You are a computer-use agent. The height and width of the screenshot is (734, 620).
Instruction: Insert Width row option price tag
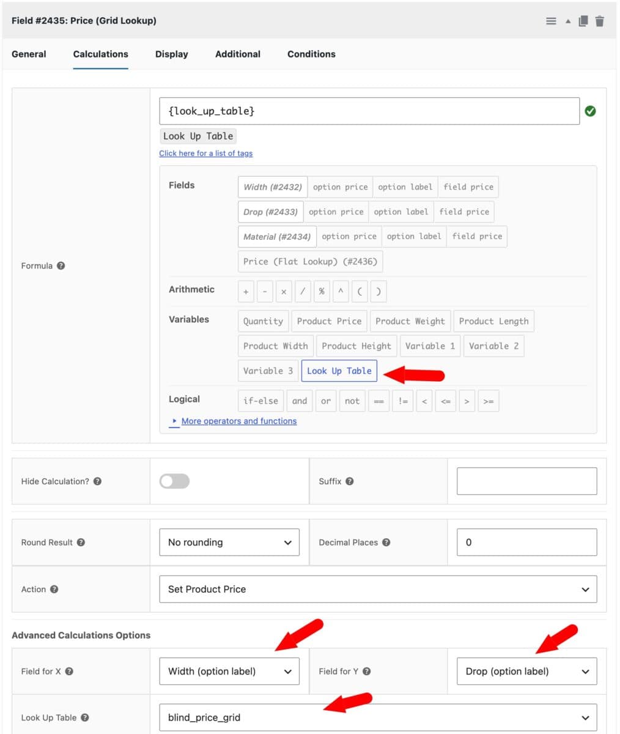[341, 187]
